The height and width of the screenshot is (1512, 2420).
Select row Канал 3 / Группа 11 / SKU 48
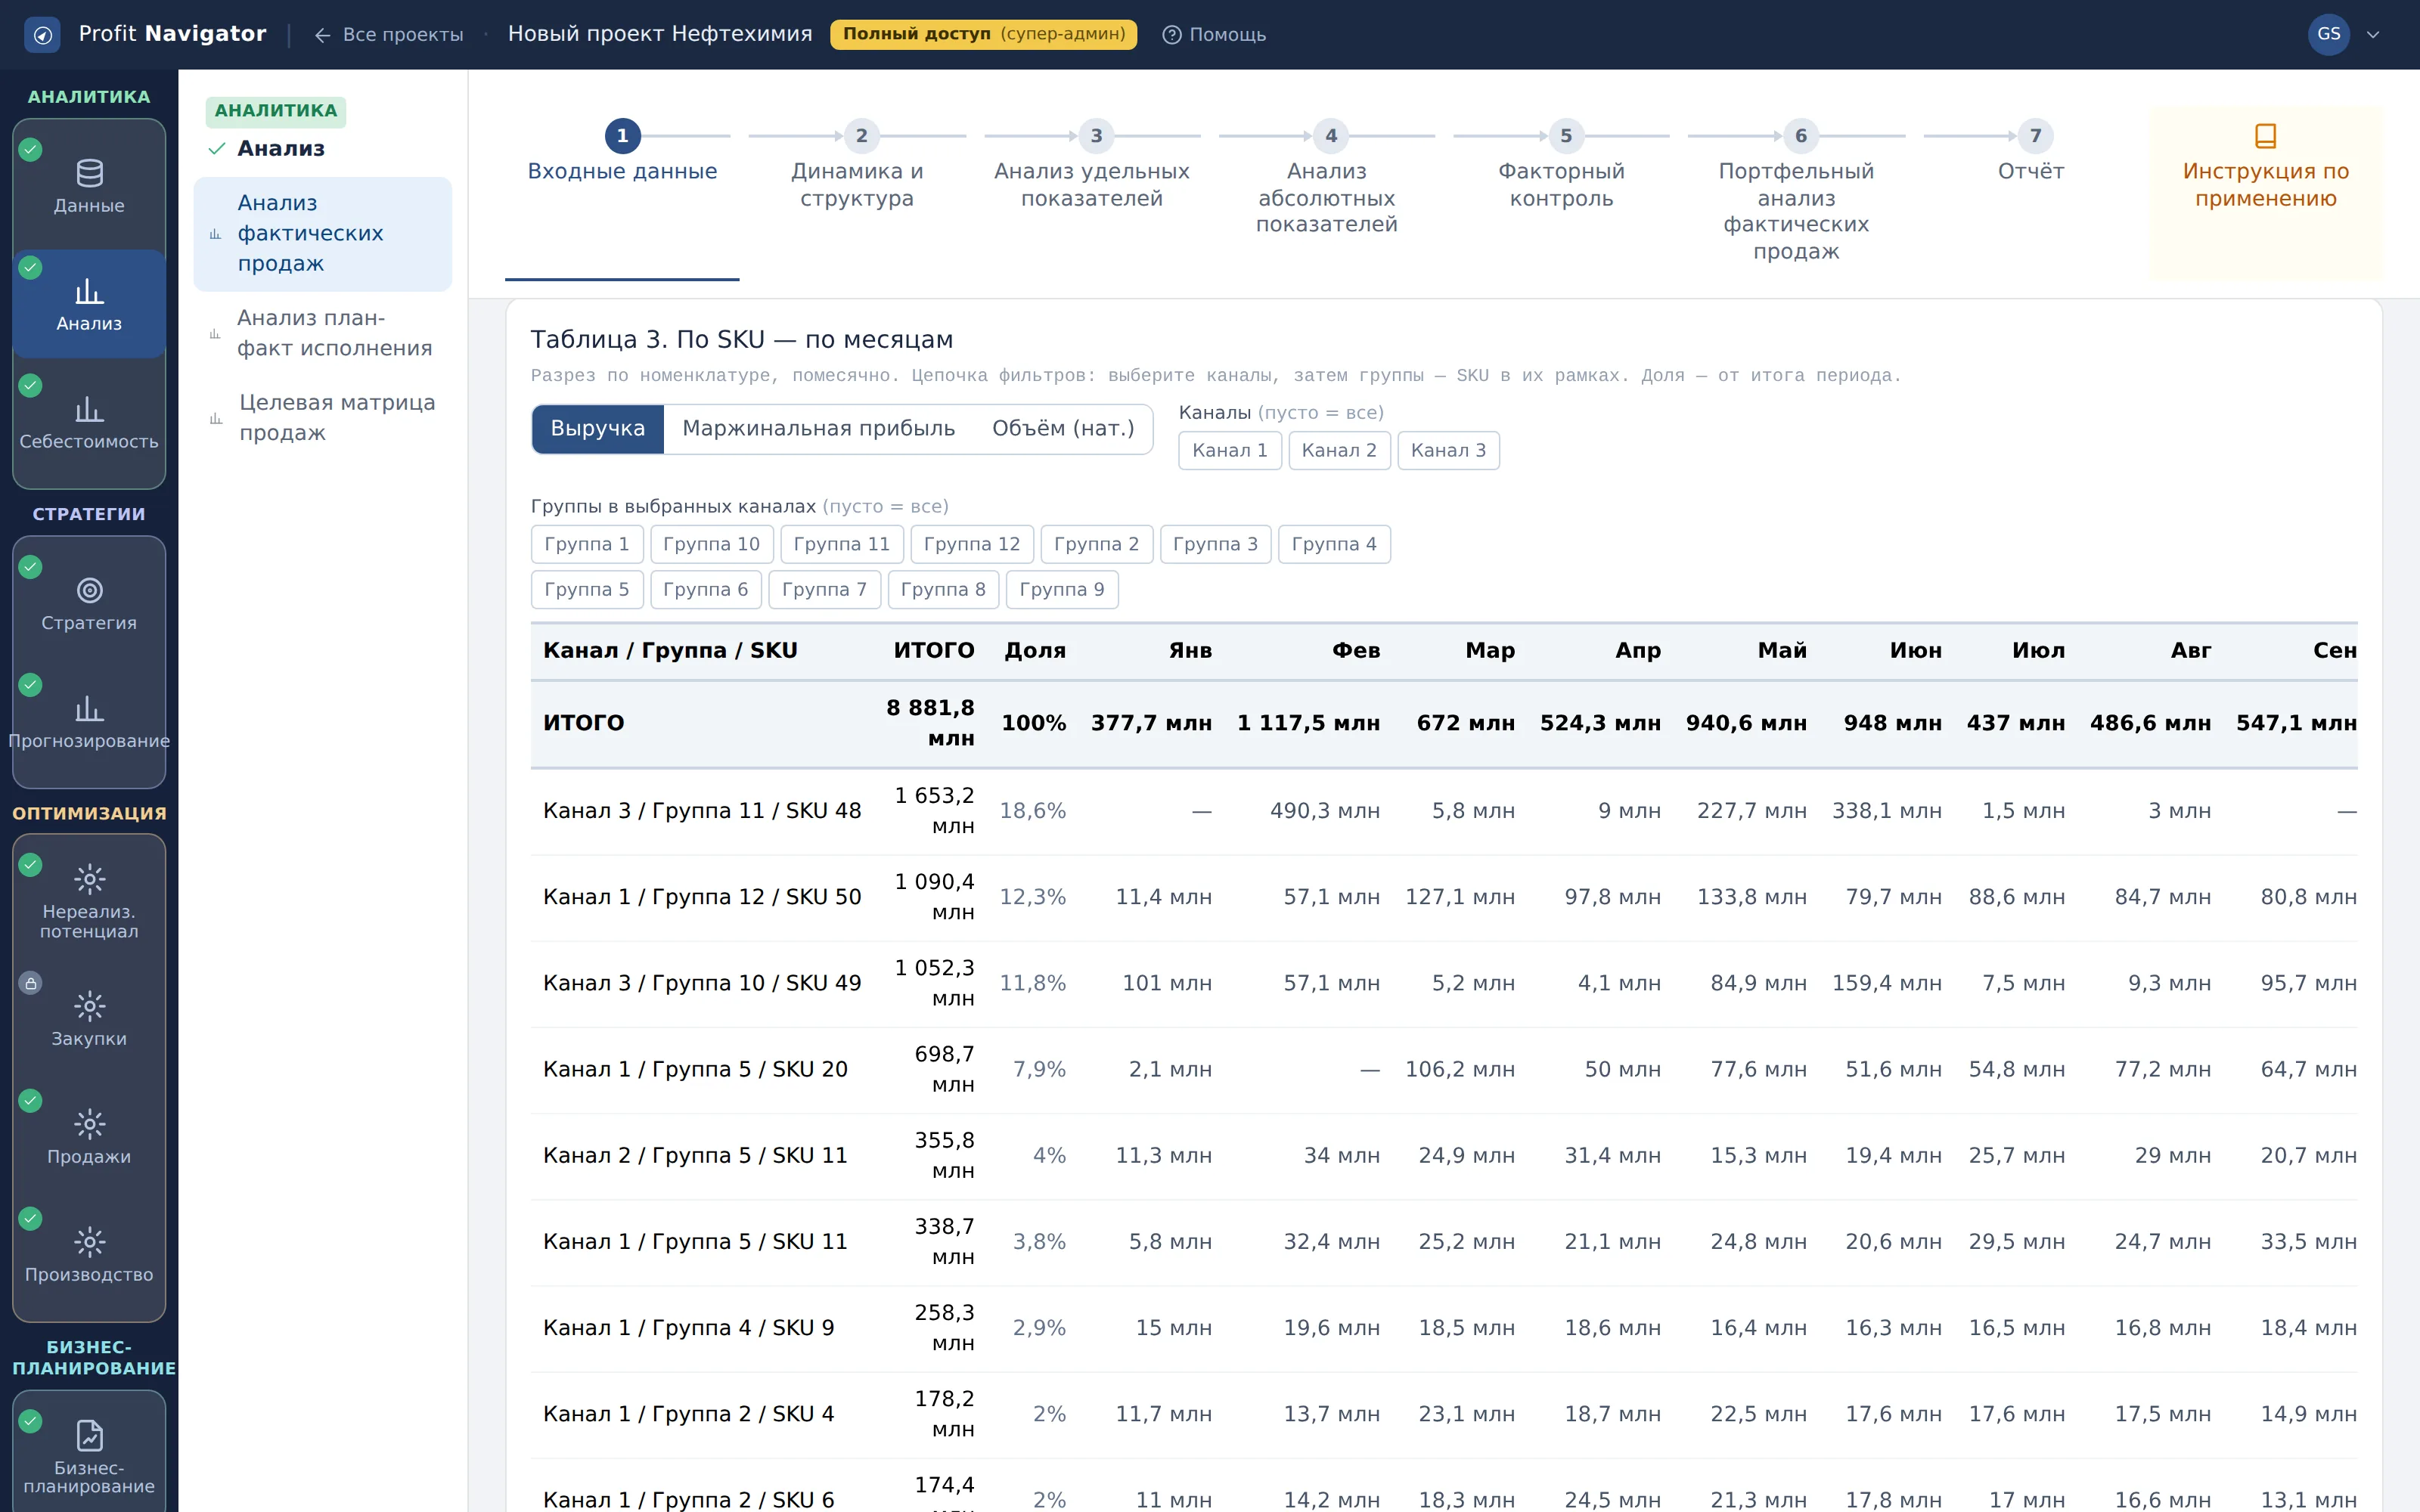1443,811
